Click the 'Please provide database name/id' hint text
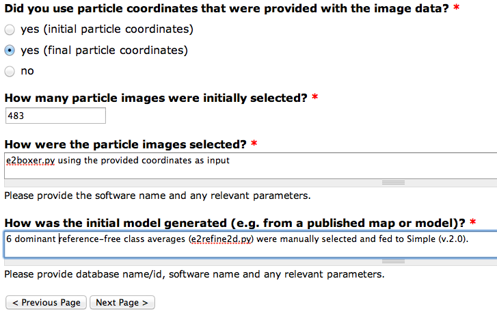Screen dimensions: 497x322 click(x=194, y=275)
